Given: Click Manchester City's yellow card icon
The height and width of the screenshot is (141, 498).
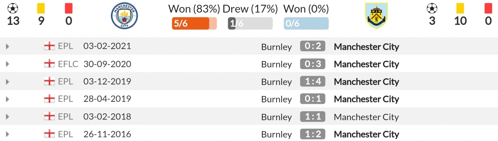Looking at the screenshot, I should coord(41,8).
